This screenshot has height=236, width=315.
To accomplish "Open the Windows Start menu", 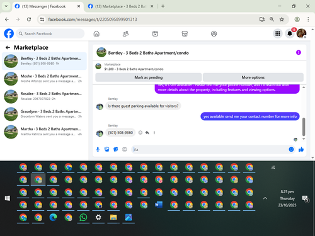I will 8,198.
